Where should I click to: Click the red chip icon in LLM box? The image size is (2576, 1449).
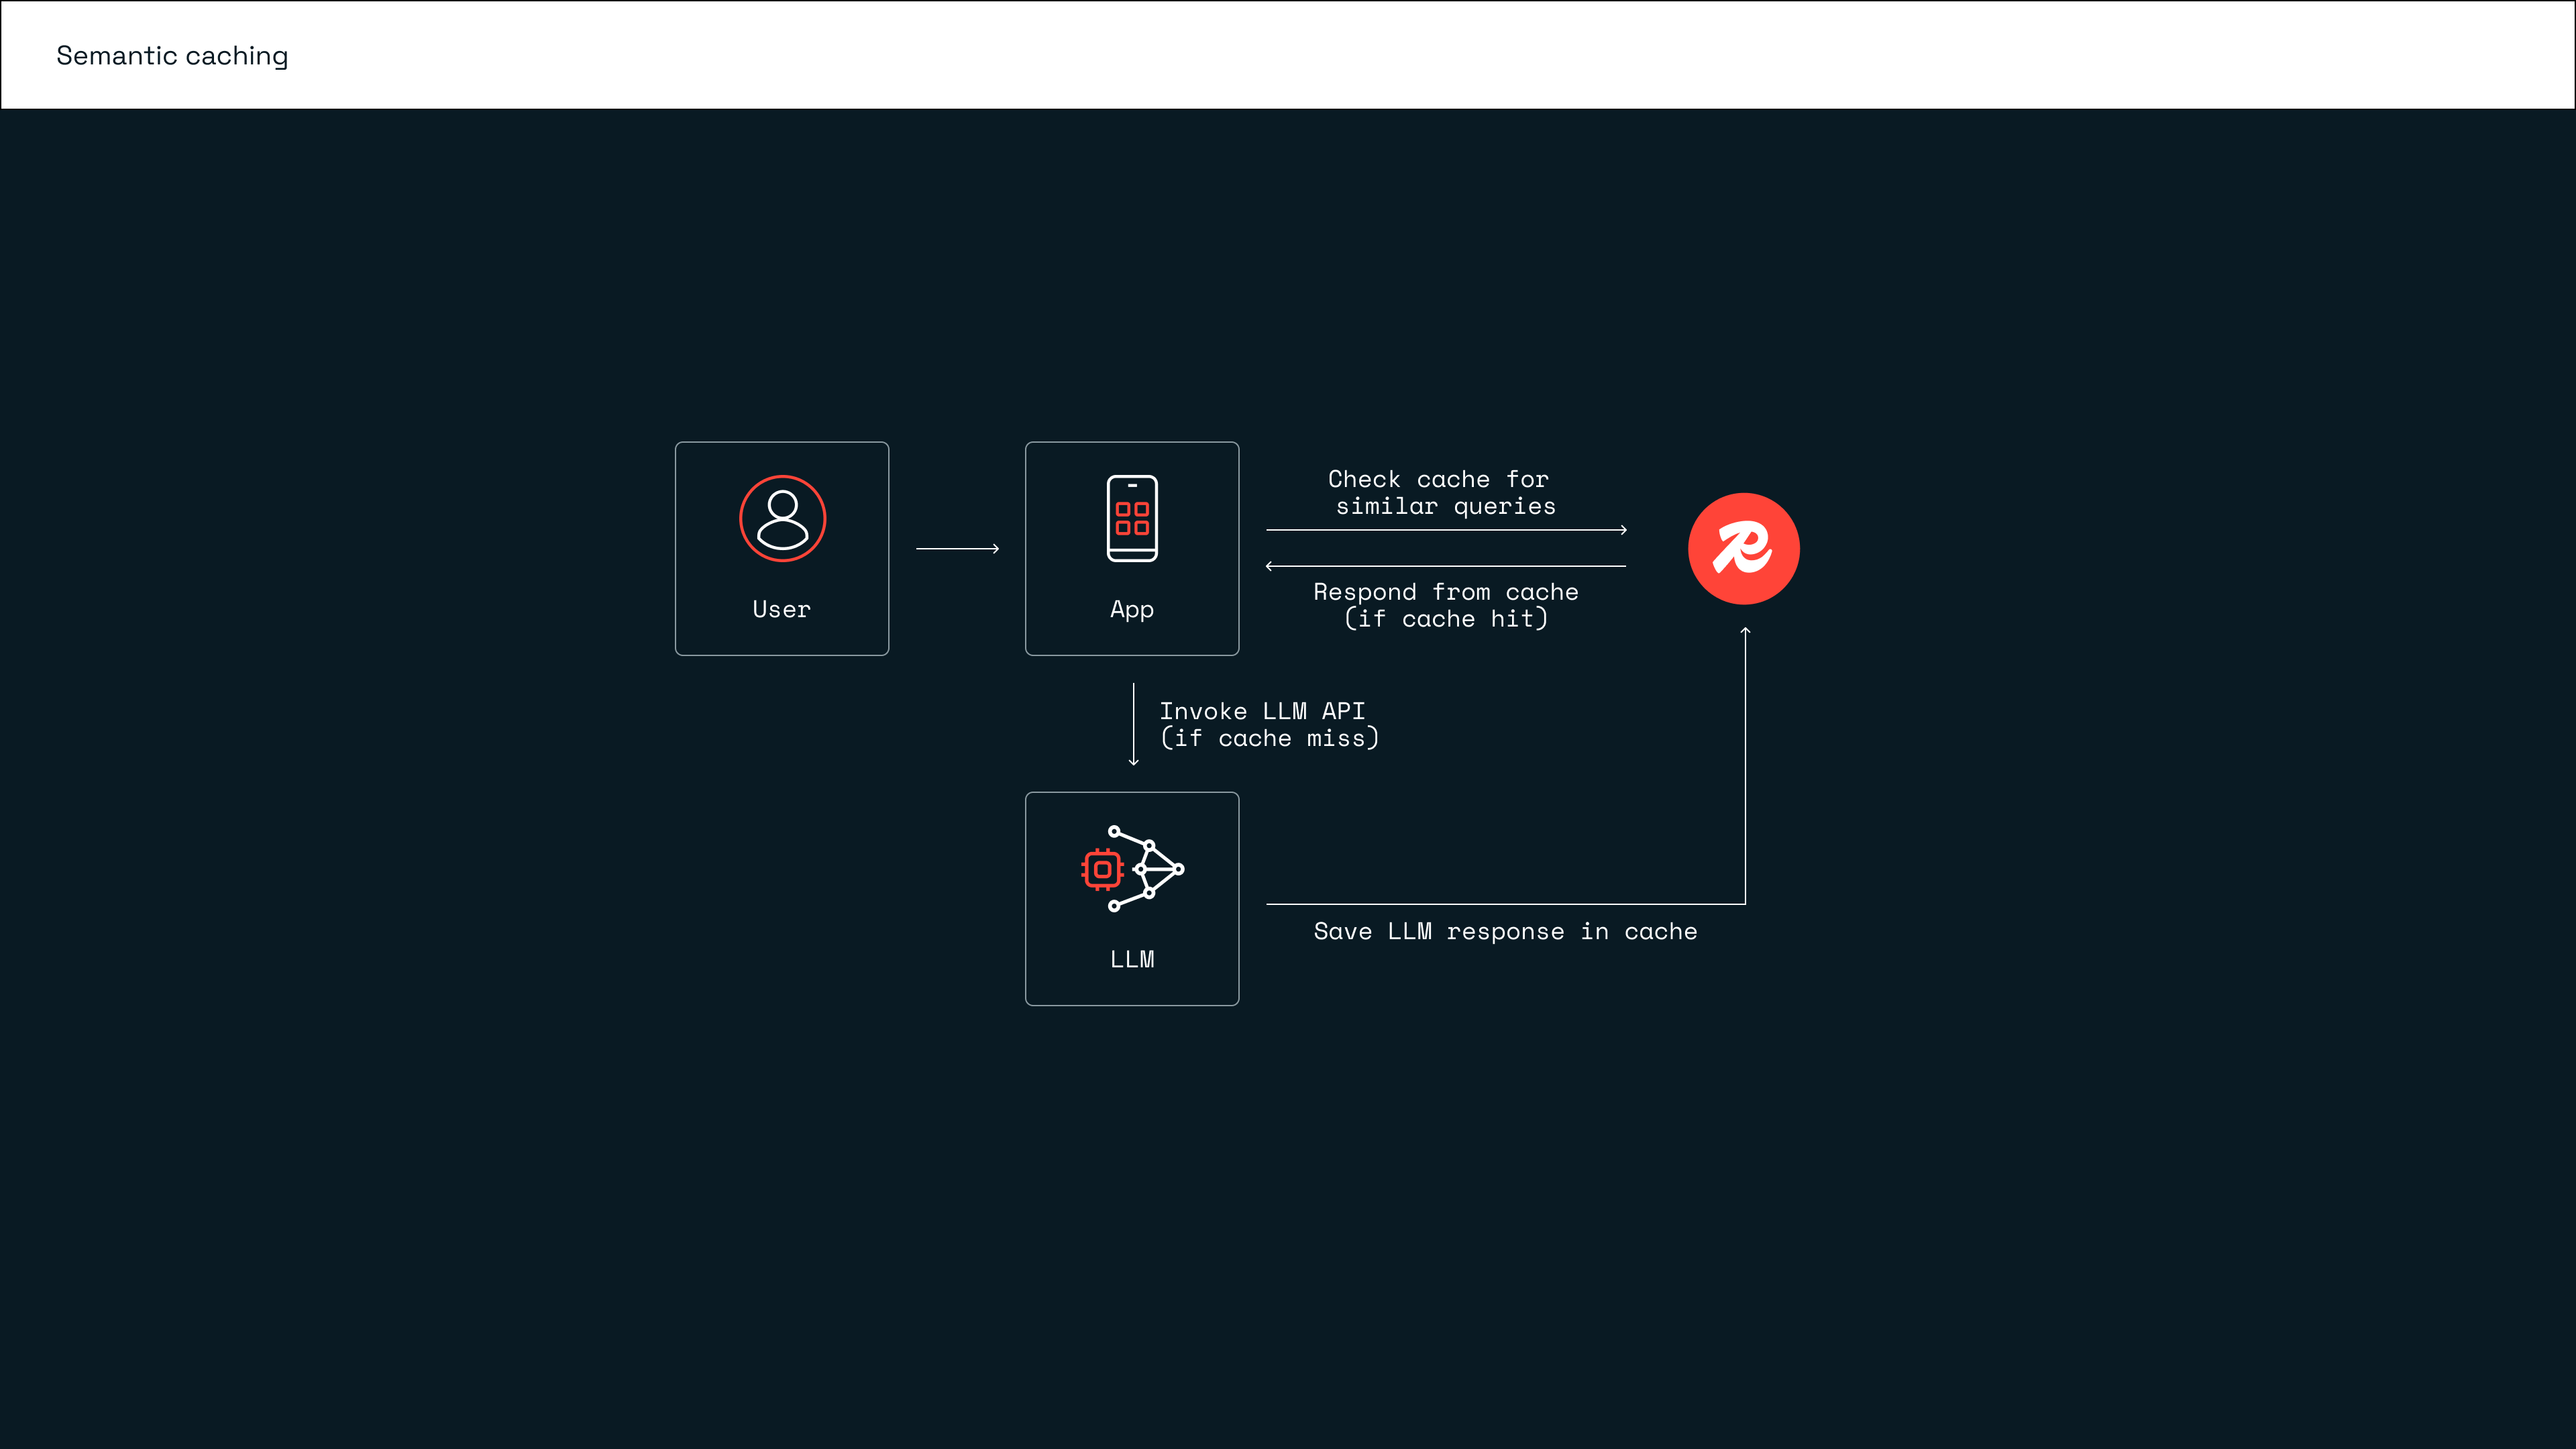point(1102,869)
